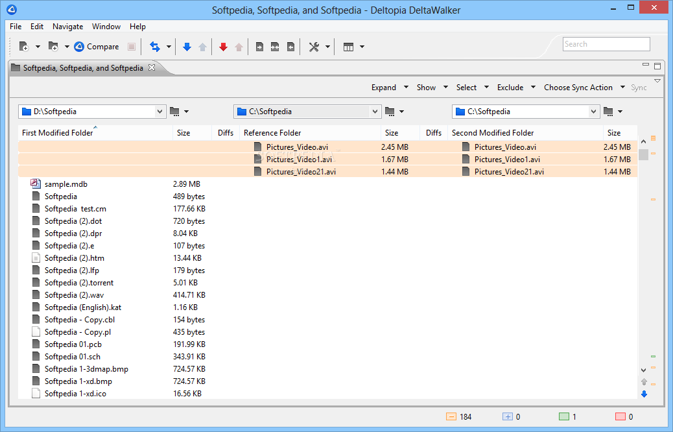
Task: Click the blue swap sides arrows icon
Action: (154, 46)
